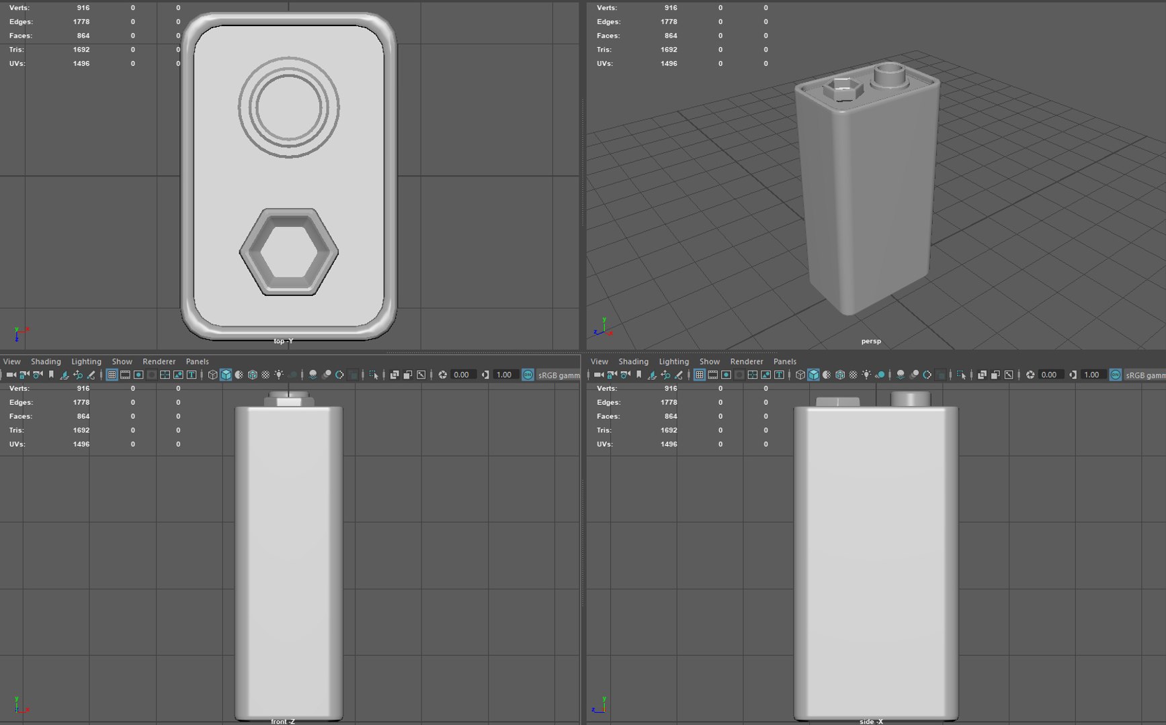Click front panel gamma field showing 1.00

505,375
